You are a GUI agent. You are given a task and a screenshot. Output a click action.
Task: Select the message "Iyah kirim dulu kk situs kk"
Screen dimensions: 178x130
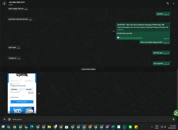20,19
